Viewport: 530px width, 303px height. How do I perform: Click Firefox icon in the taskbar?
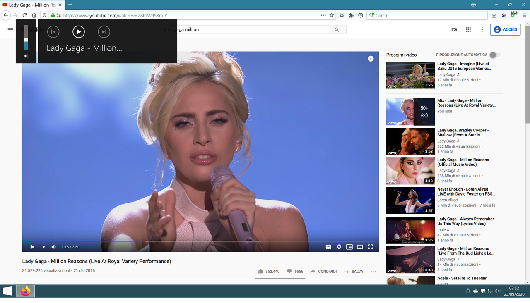(26, 291)
